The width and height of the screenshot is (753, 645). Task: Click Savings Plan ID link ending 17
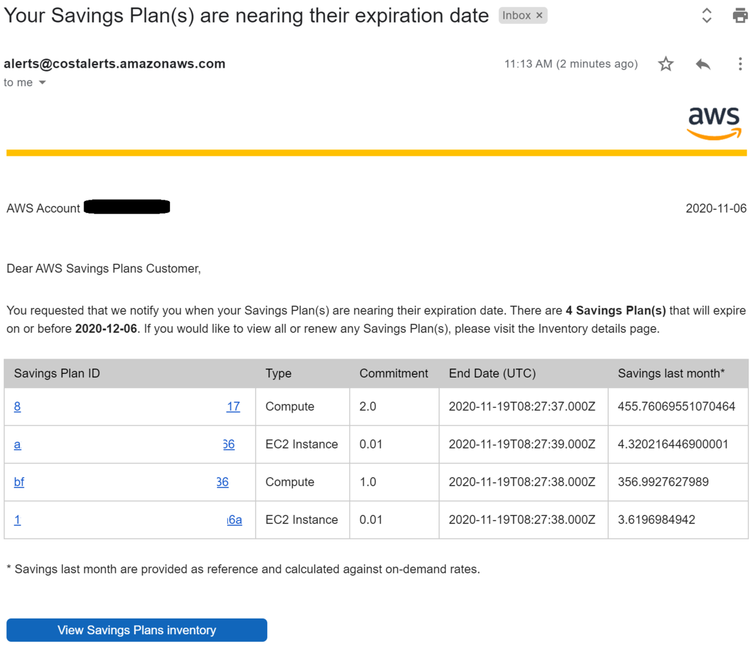click(233, 406)
